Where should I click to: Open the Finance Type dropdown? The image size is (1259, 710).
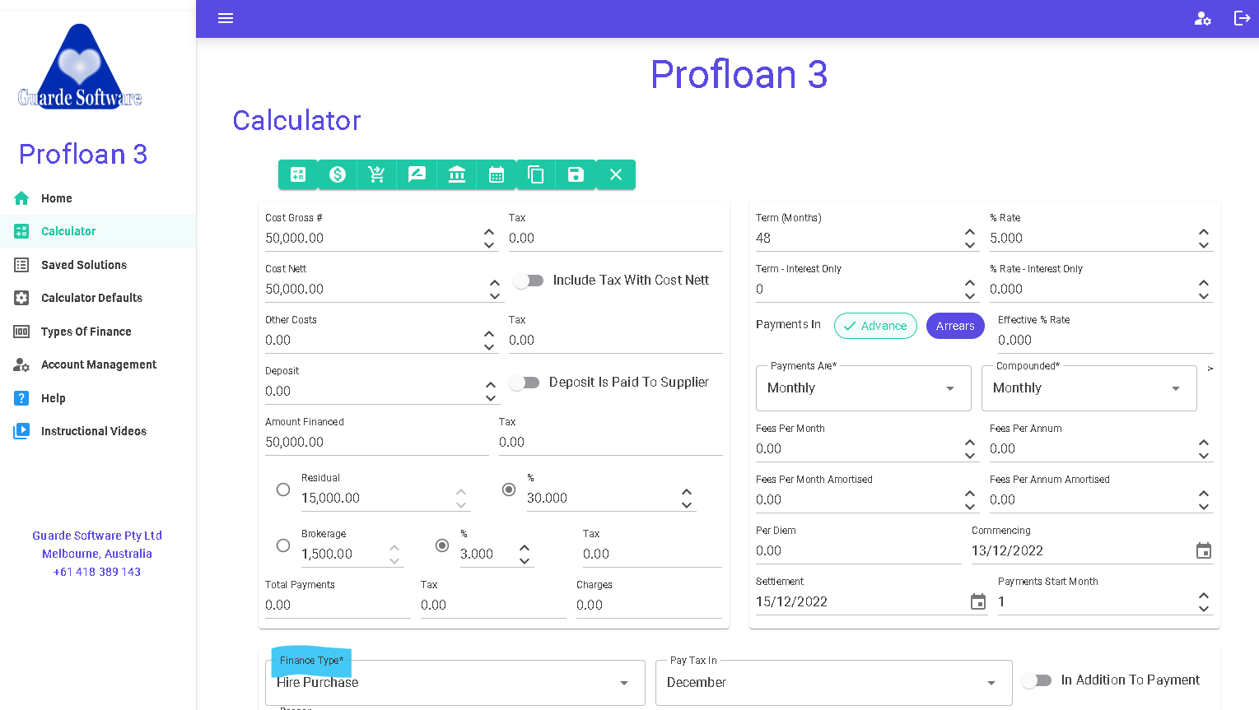click(455, 683)
